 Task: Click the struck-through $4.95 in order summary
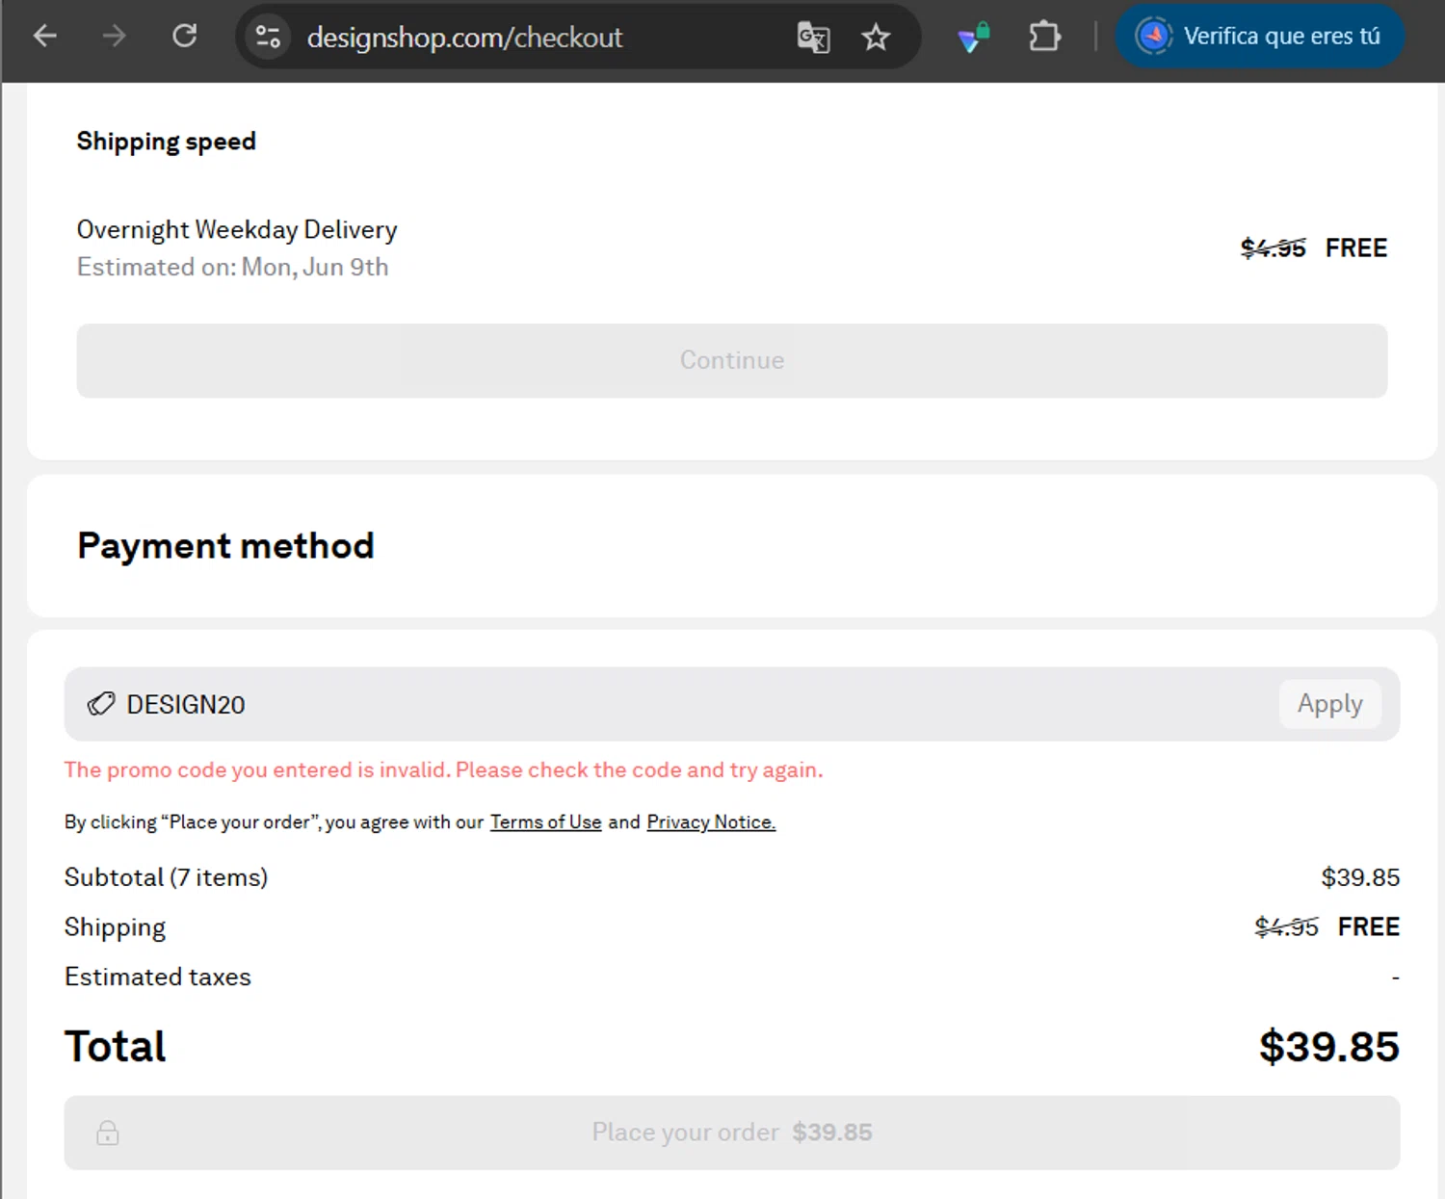click(x=1286, y=926)
